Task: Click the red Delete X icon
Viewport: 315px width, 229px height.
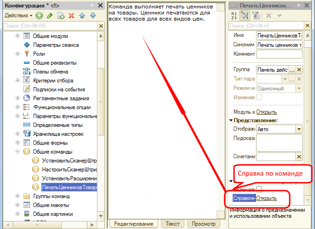Action: tap(71, 15)
